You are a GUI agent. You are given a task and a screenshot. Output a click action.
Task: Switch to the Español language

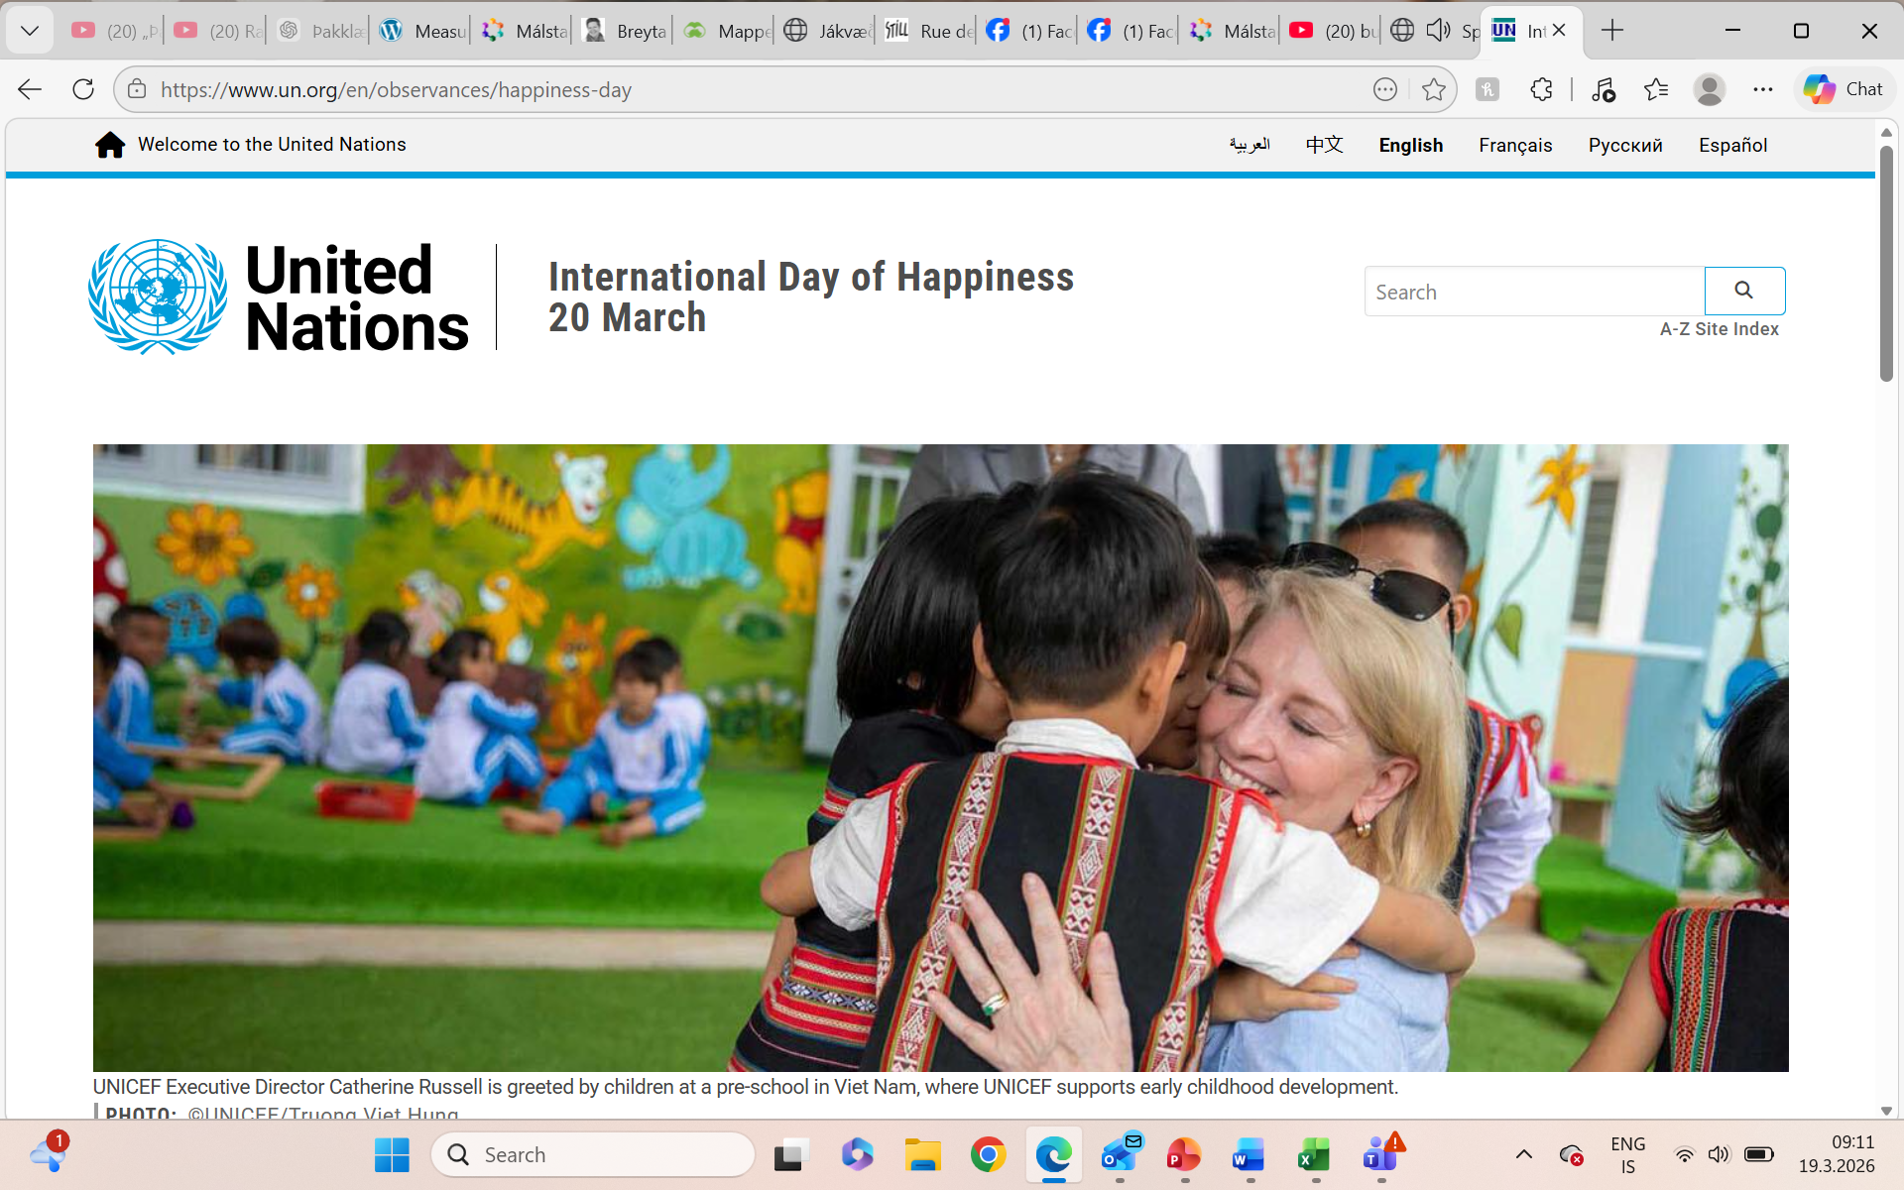coord(1731,146)
